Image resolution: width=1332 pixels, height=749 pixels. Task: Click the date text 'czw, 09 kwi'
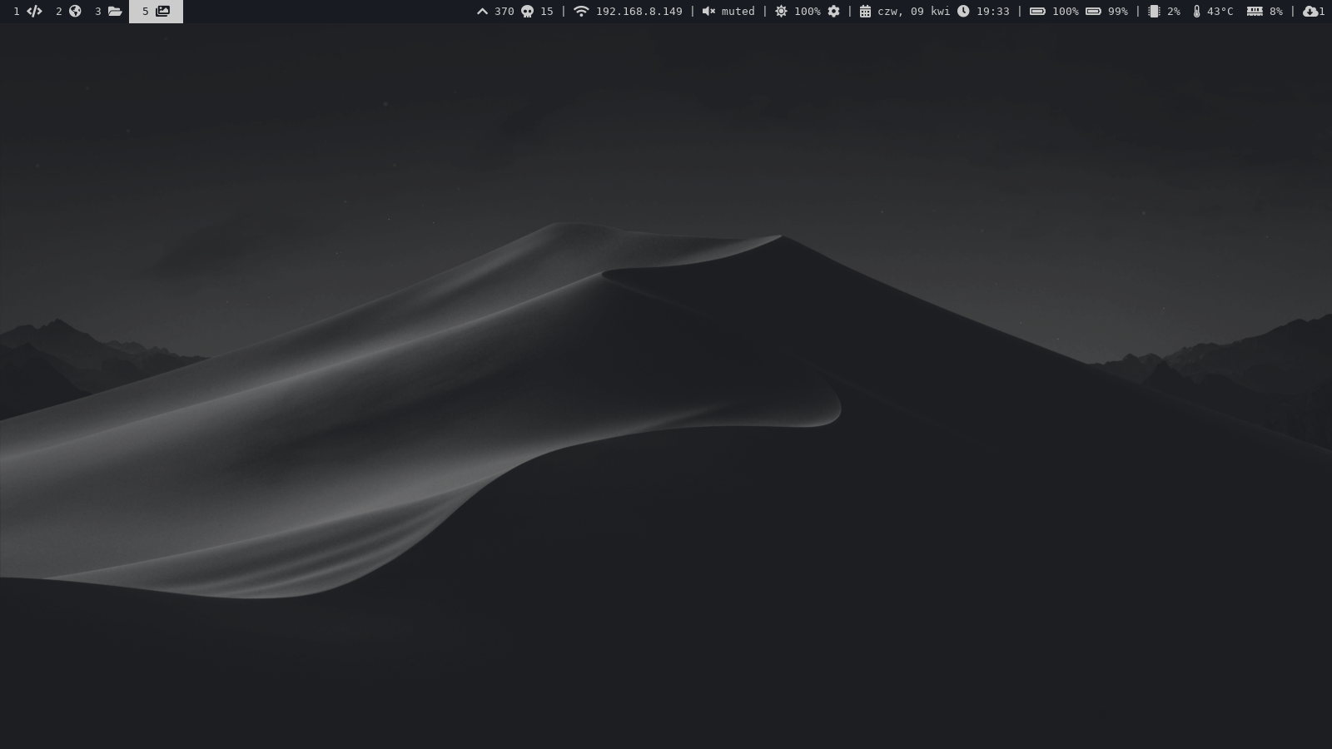(913, 12)
